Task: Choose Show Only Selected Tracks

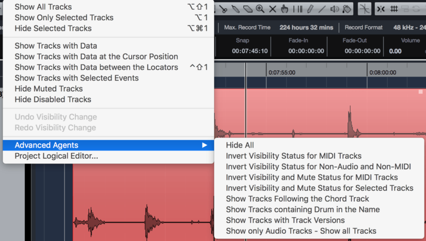Action: click(x=108, y=18)
